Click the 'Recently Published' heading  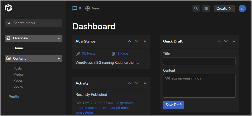click(91, 94)
